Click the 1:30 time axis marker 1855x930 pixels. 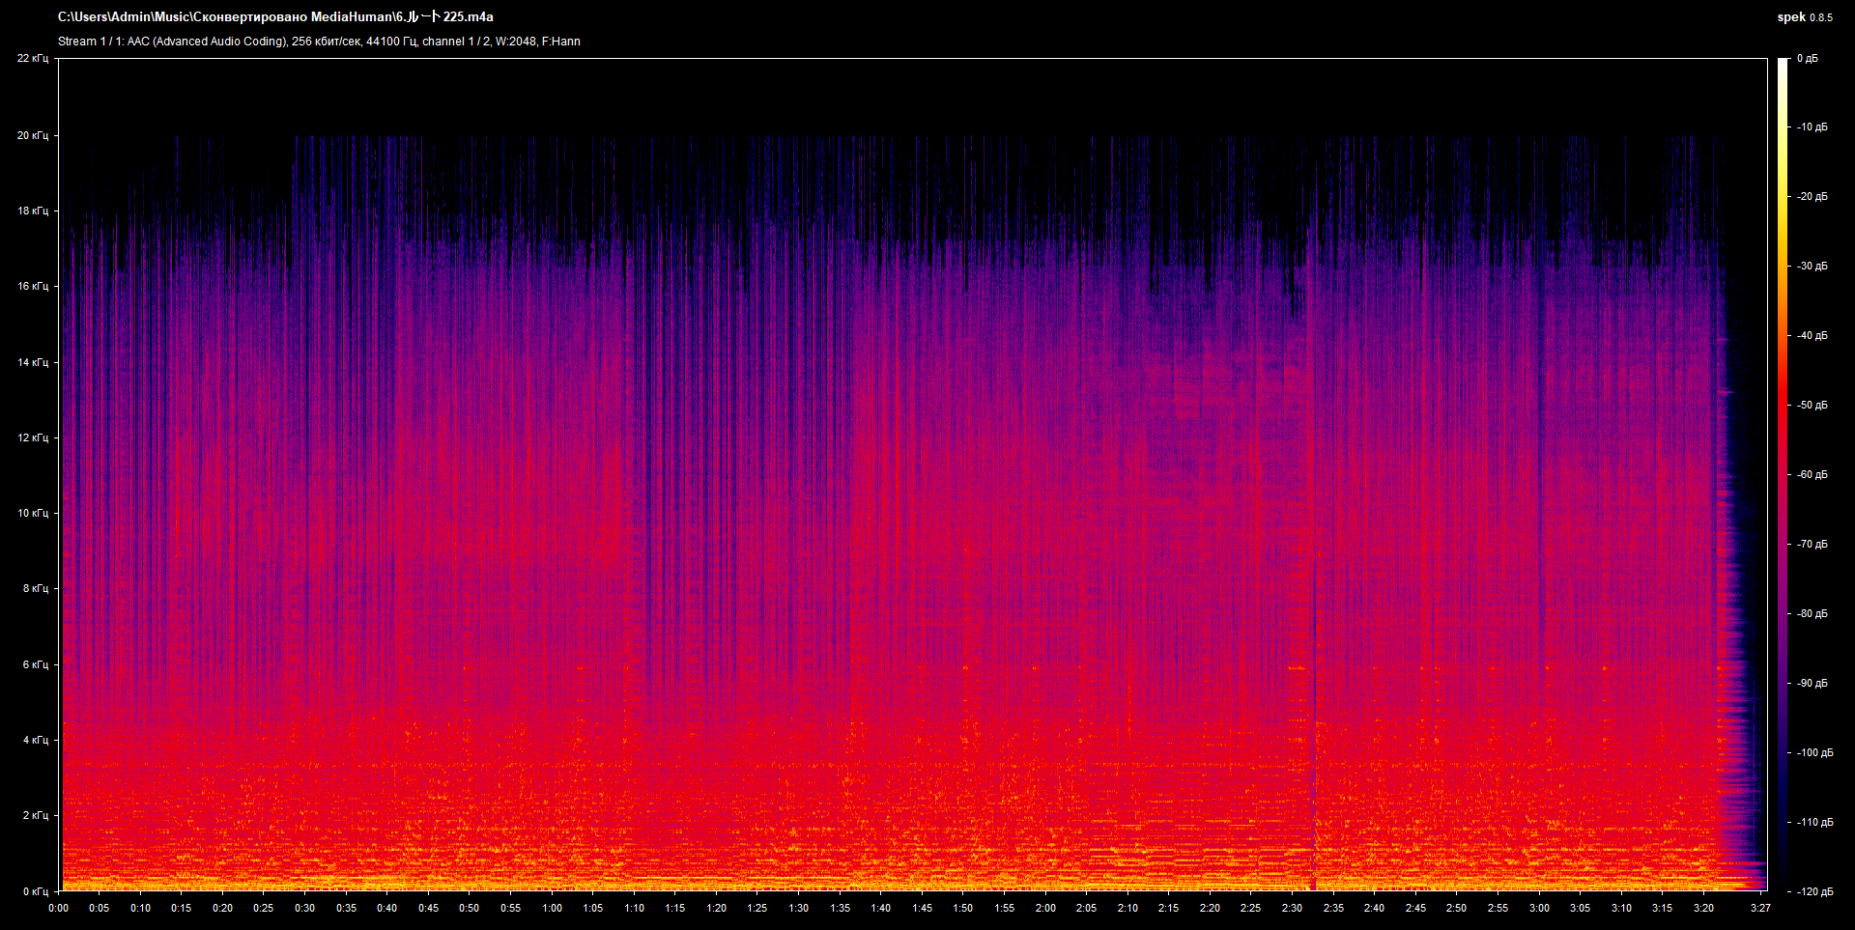pos(798,908)
